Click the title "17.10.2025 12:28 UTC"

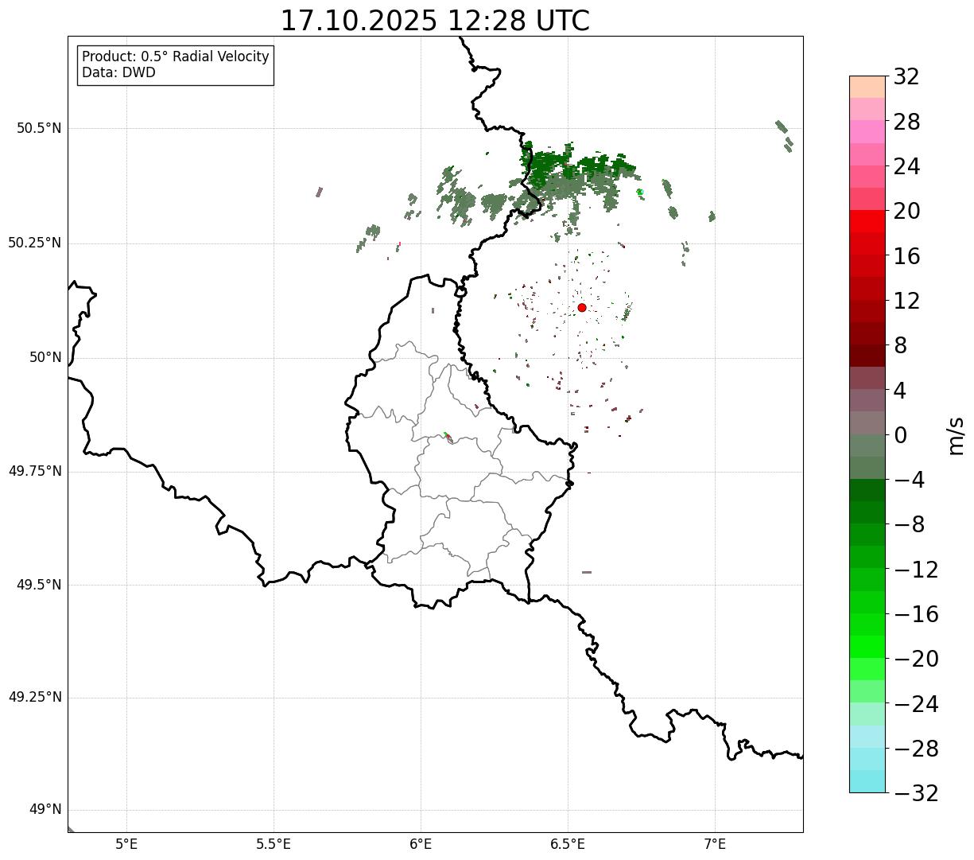(435, 20)
